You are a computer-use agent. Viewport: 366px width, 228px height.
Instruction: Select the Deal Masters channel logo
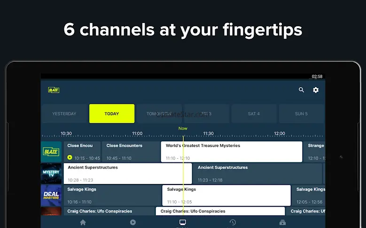tap(51, 195)
